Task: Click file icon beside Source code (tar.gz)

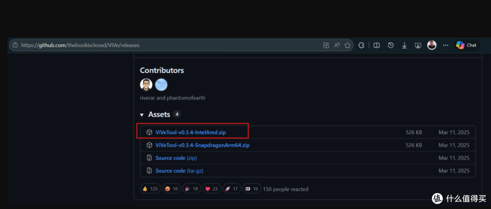Action: (150, 171)
